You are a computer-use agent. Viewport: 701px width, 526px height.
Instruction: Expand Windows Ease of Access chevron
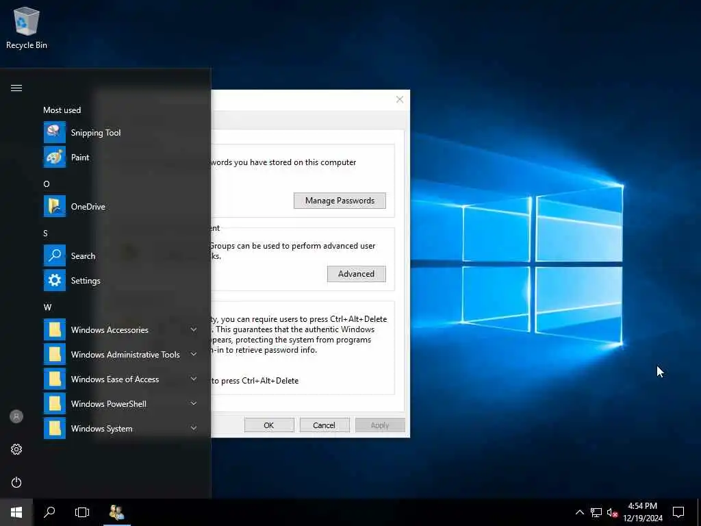tap(194, 379)
